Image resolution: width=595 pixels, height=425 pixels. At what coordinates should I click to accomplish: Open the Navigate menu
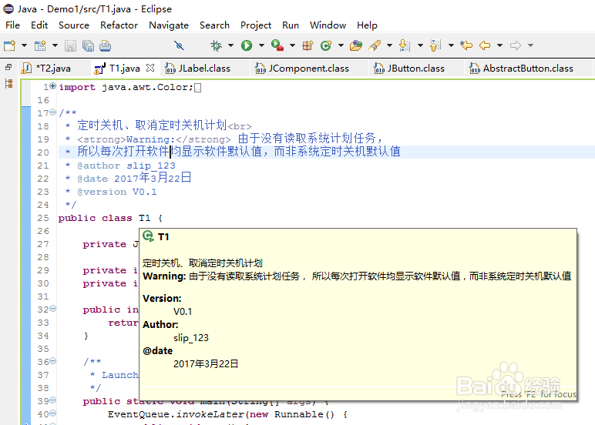(169, 25)
